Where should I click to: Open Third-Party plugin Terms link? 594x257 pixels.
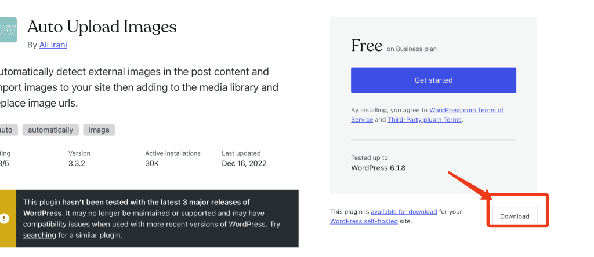(x=424, y=119)
